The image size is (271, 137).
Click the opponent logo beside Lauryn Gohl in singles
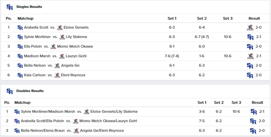tap(62, 56)
